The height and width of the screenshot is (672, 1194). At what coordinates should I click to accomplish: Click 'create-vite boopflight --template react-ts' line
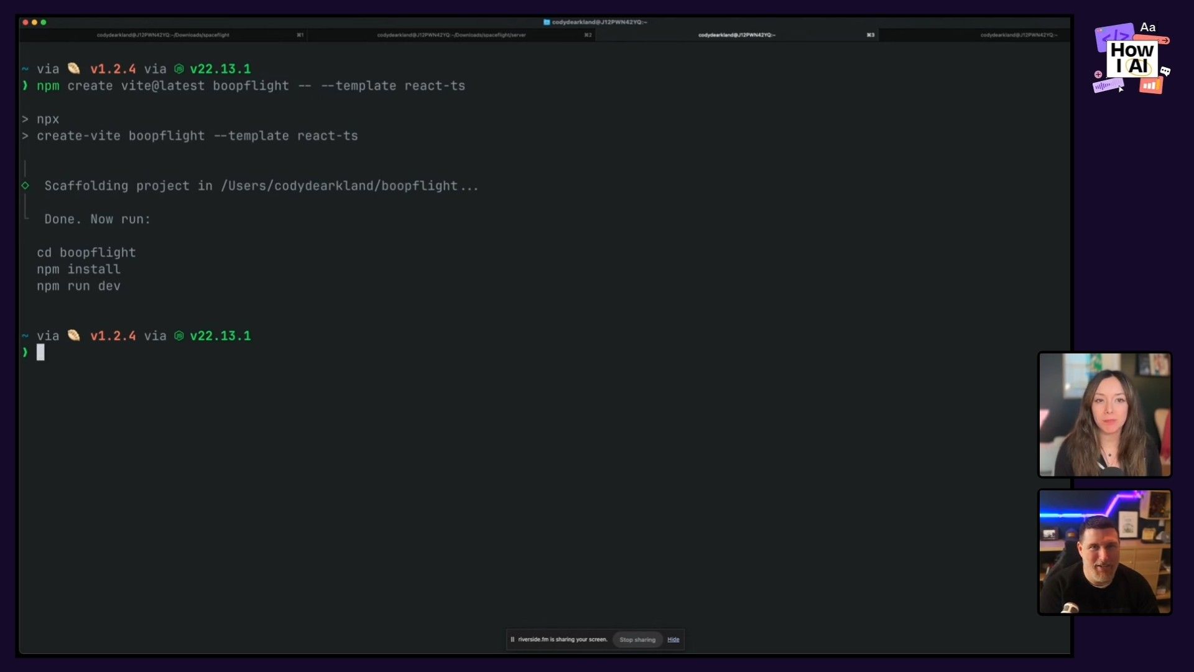197,136
